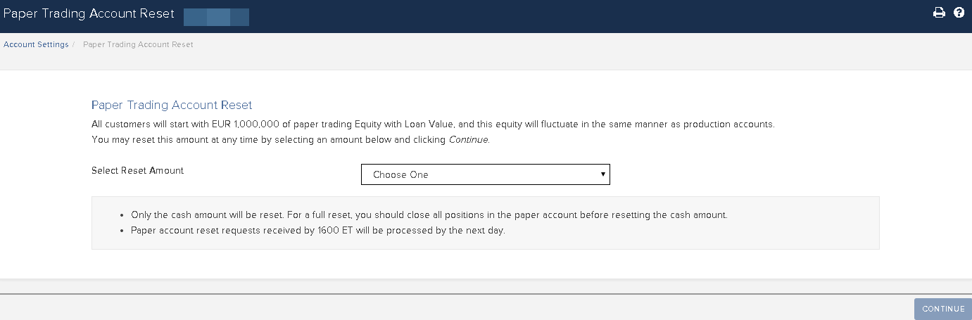Click the Select Reset Amount label

137,170
